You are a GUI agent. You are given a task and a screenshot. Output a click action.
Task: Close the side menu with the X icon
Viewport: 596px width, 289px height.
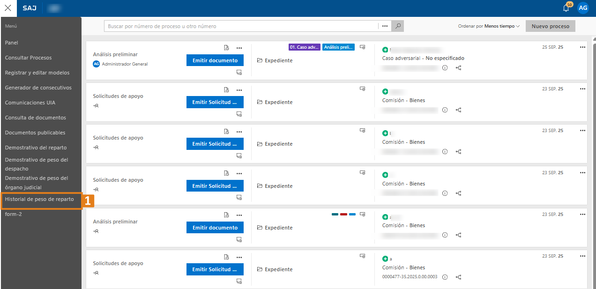tap(8, 8)
